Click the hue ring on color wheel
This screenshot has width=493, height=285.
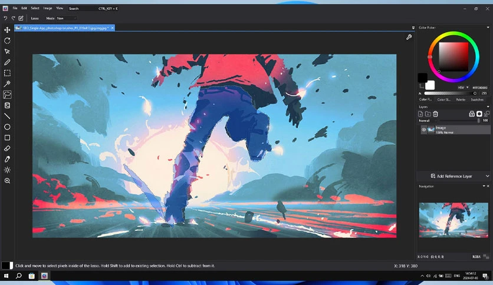coord(453,33)
